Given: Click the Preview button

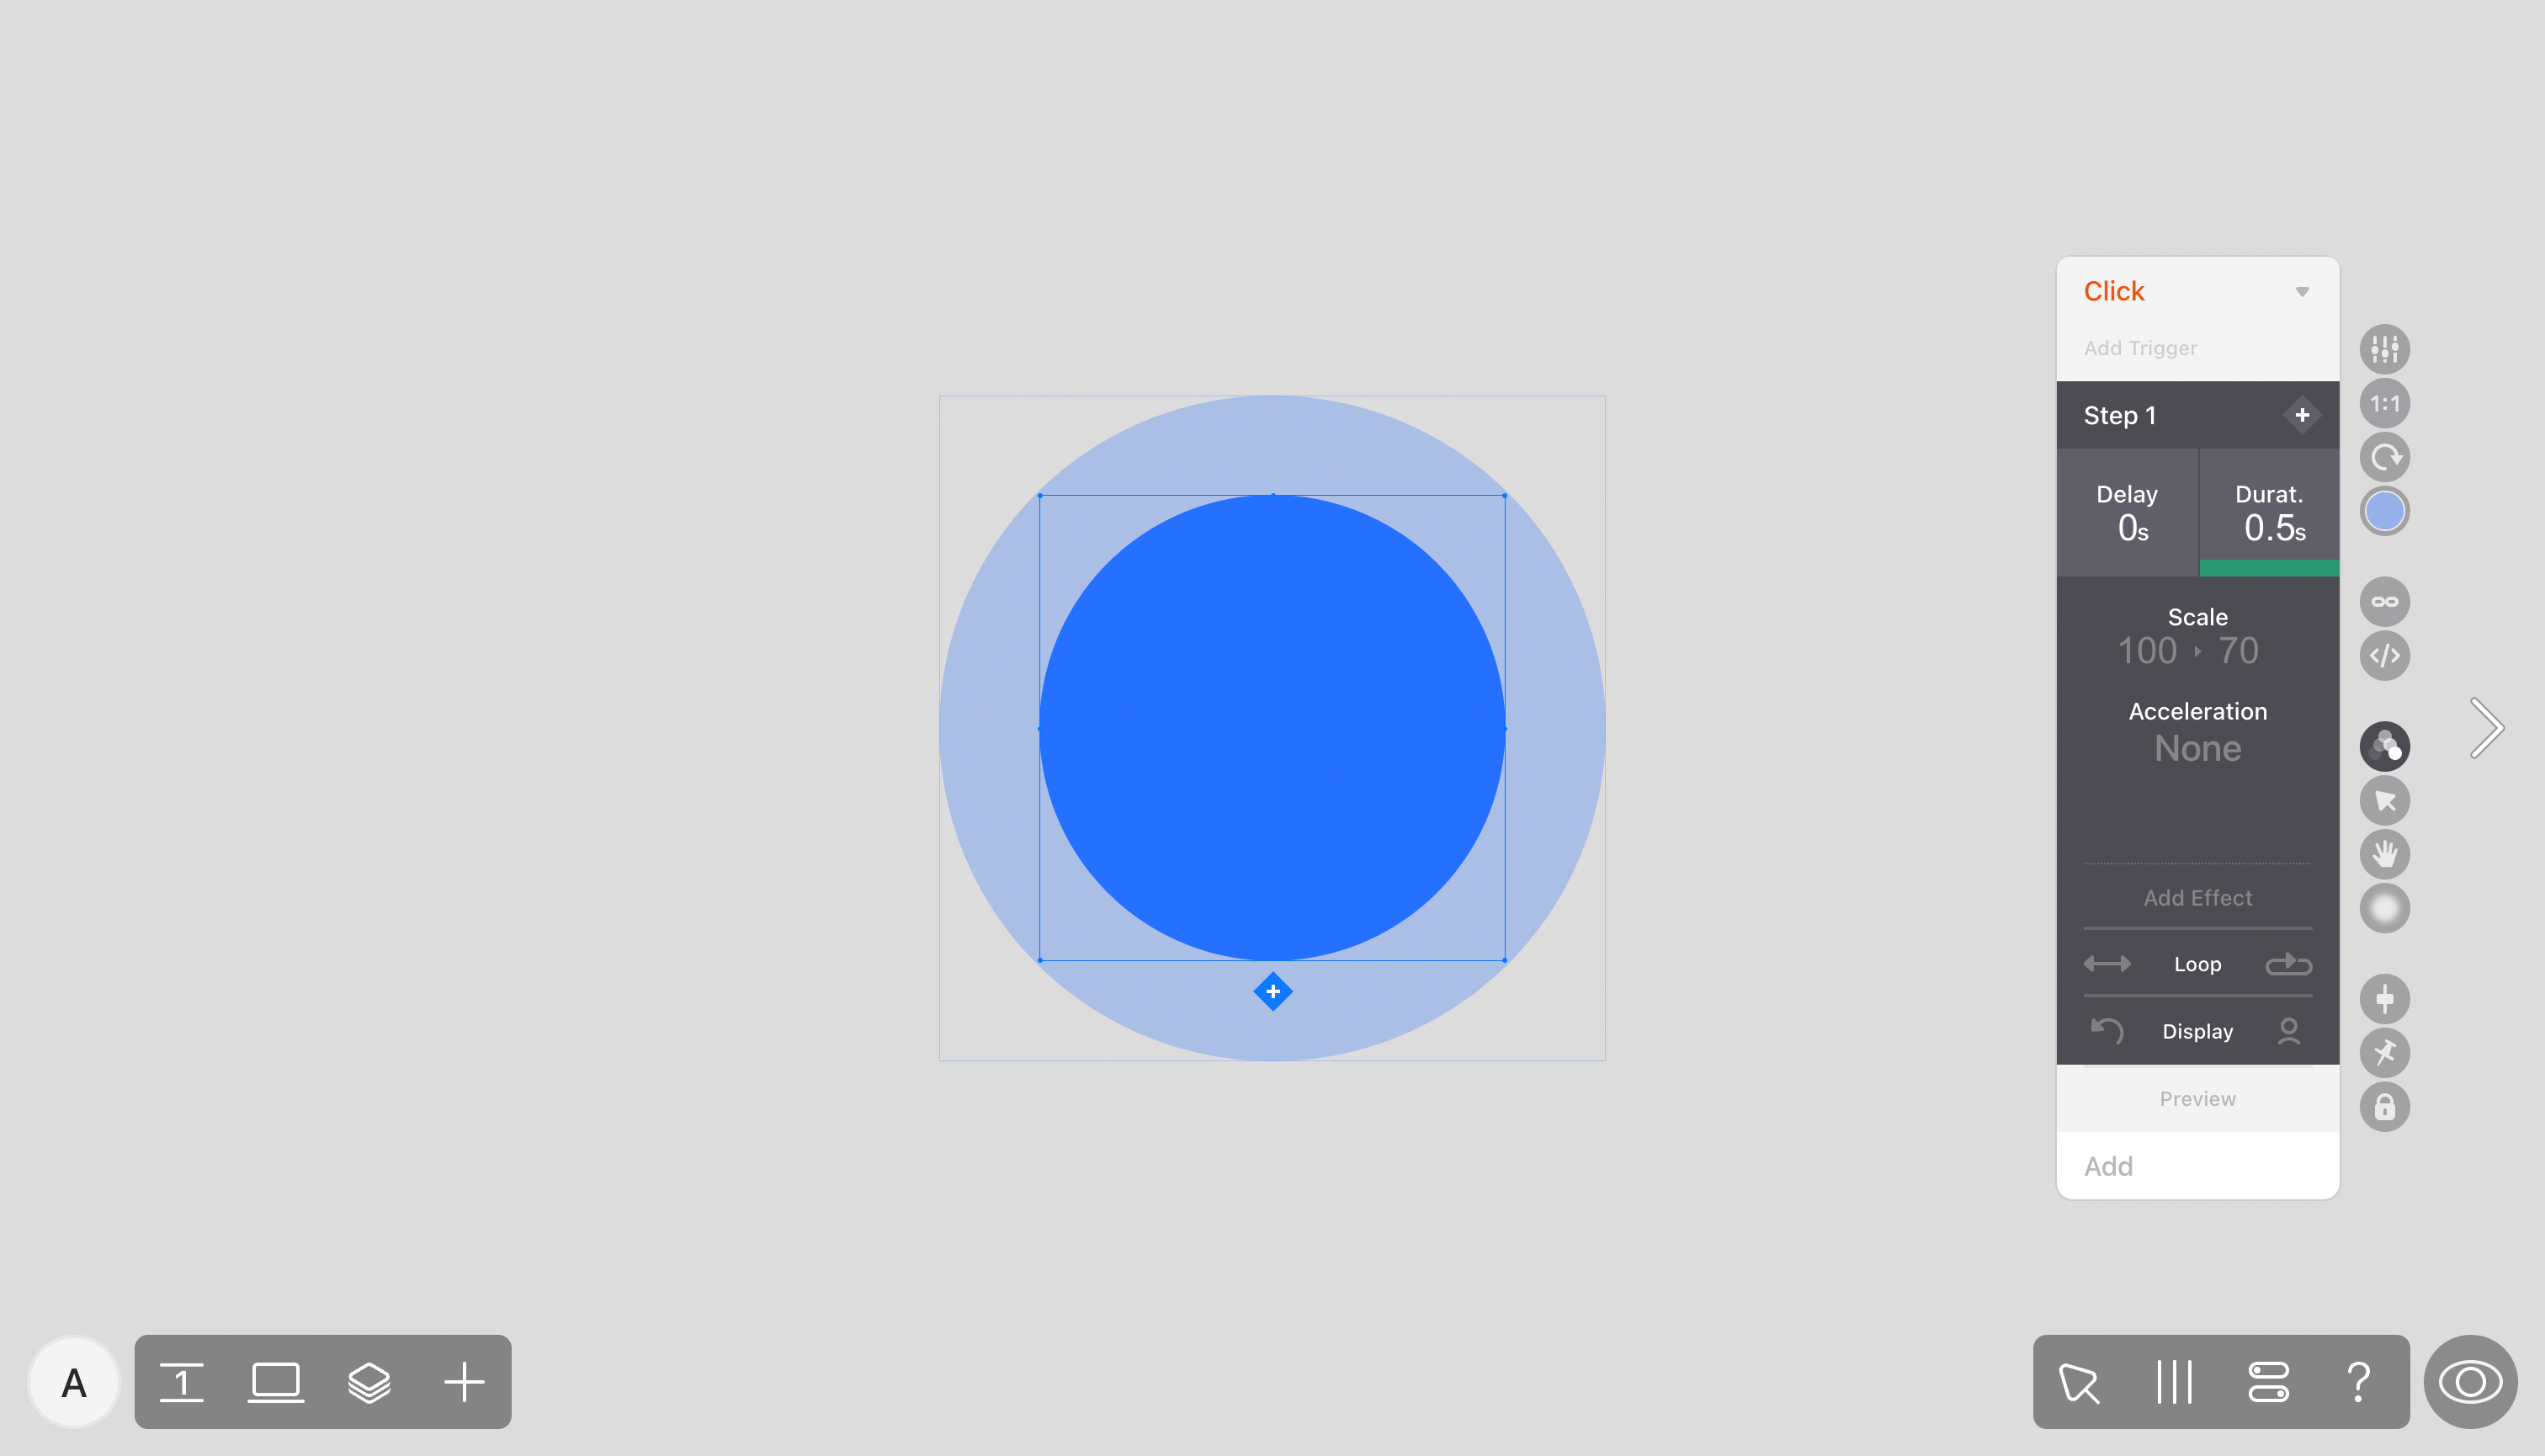Looking at the screenshot, I should coord(2196,1097).
